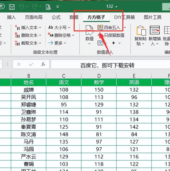Select column C header

coord(64,76)
